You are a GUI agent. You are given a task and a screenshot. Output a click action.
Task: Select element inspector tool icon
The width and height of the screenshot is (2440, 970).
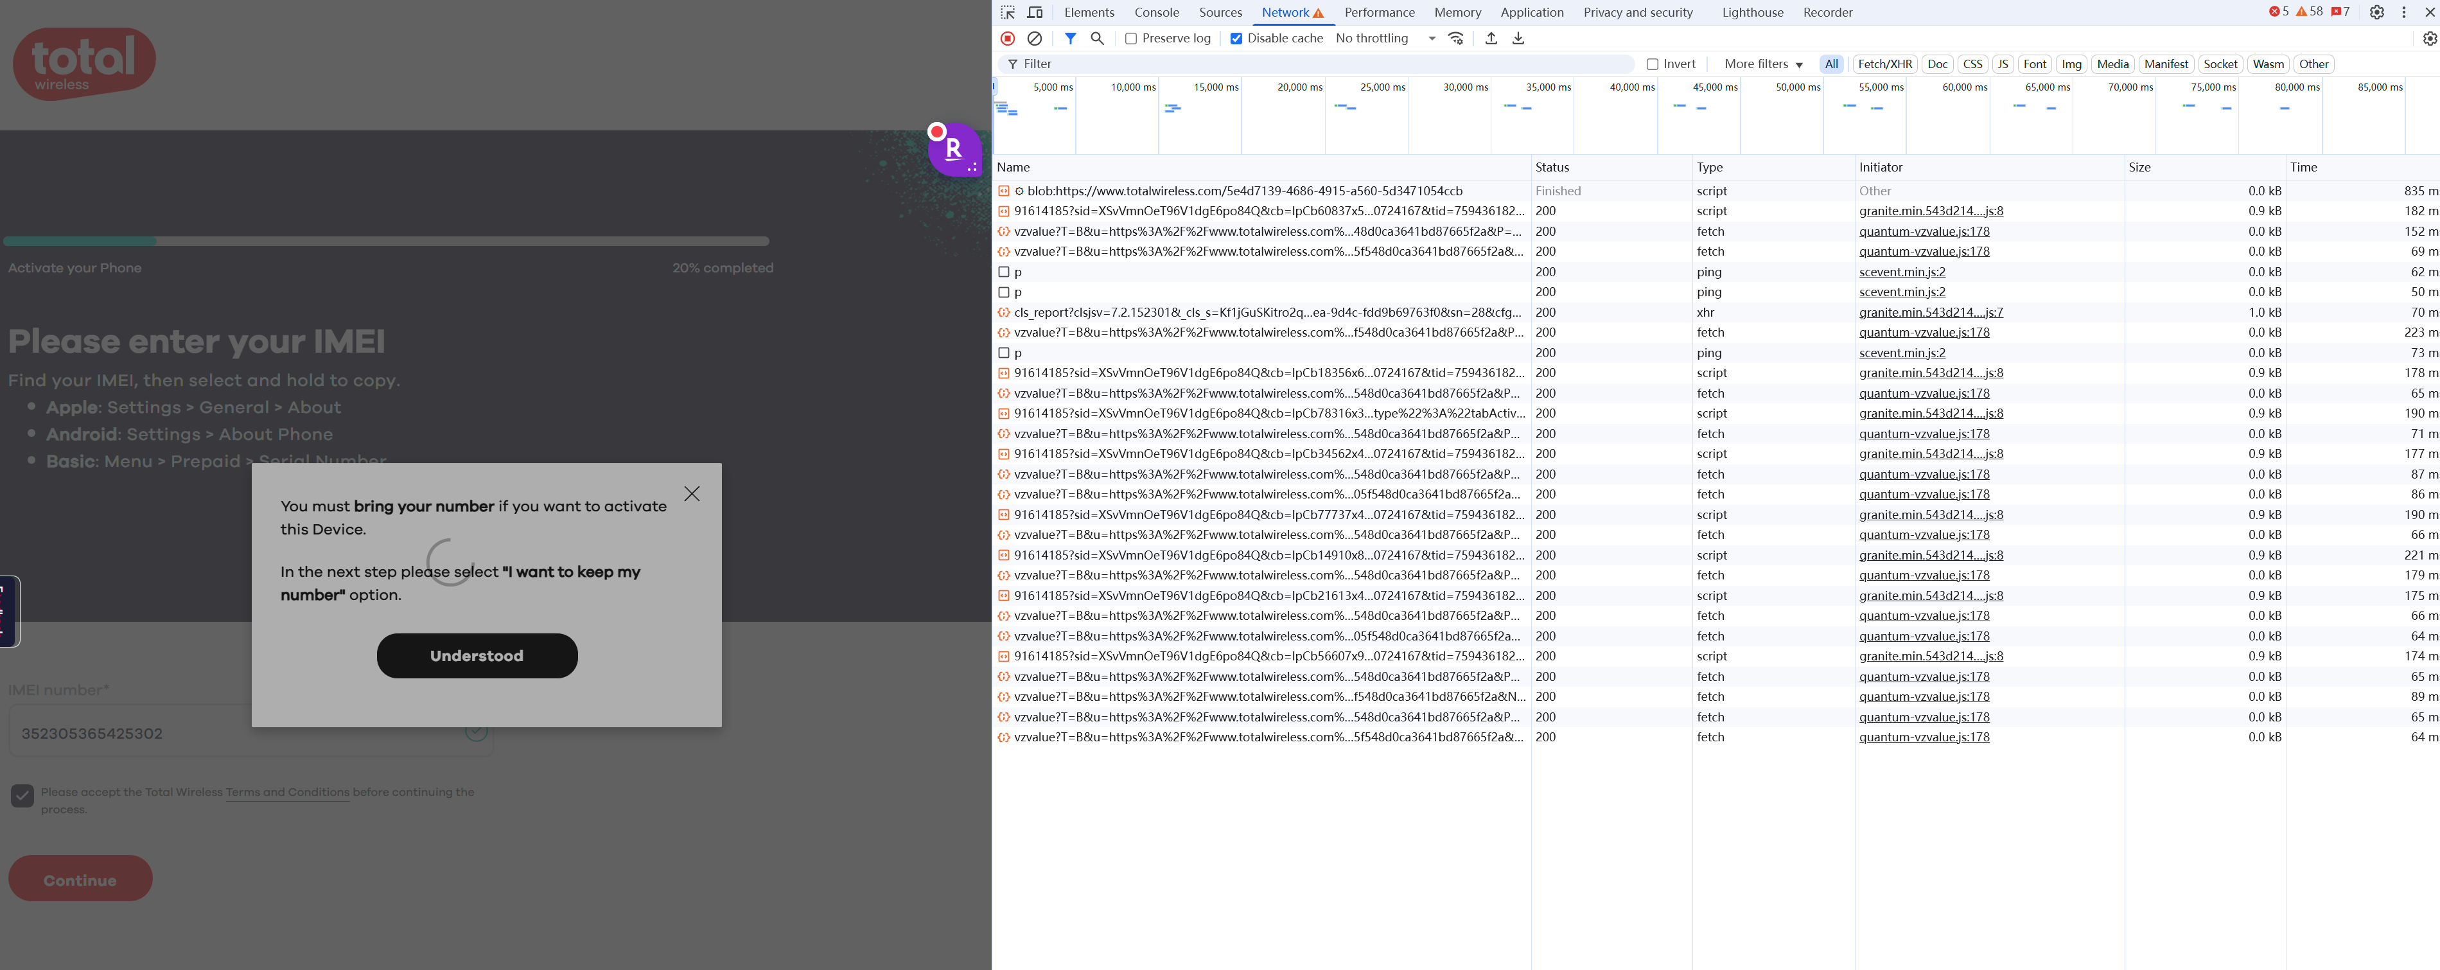point(1008,12)
